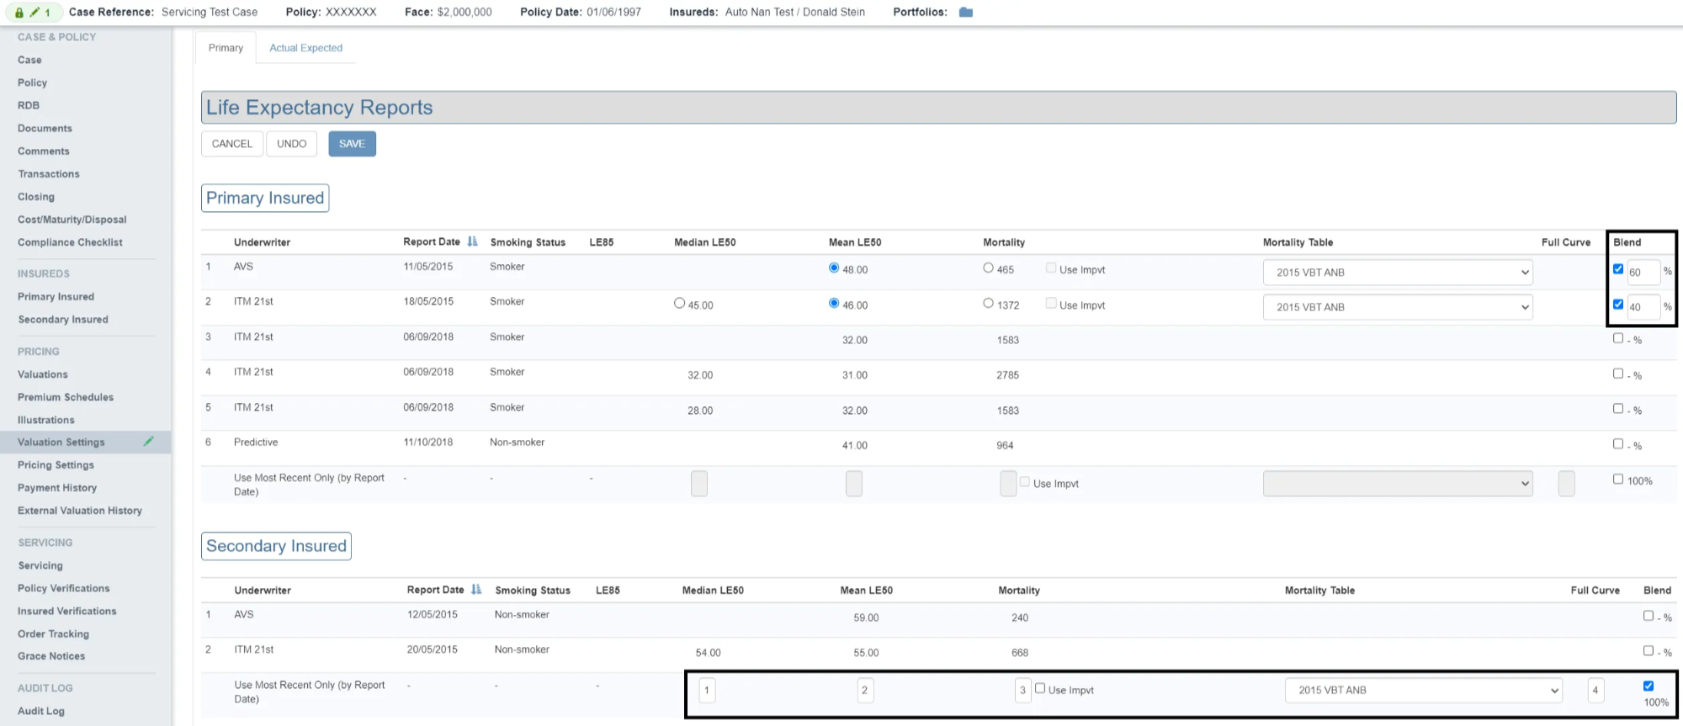Switch to the Actual Expected tab

[x=305, y=48]
